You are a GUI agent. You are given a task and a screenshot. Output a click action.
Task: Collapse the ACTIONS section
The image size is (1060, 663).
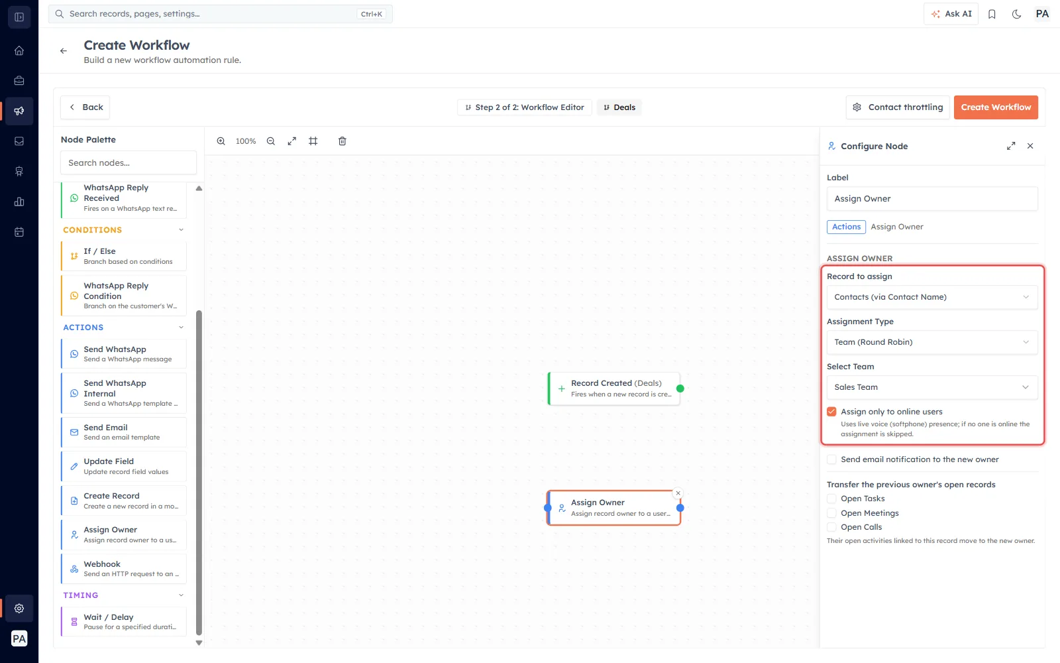(x=181, y=328)
